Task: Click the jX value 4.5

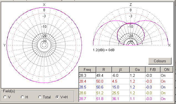Action: point(121,81)
